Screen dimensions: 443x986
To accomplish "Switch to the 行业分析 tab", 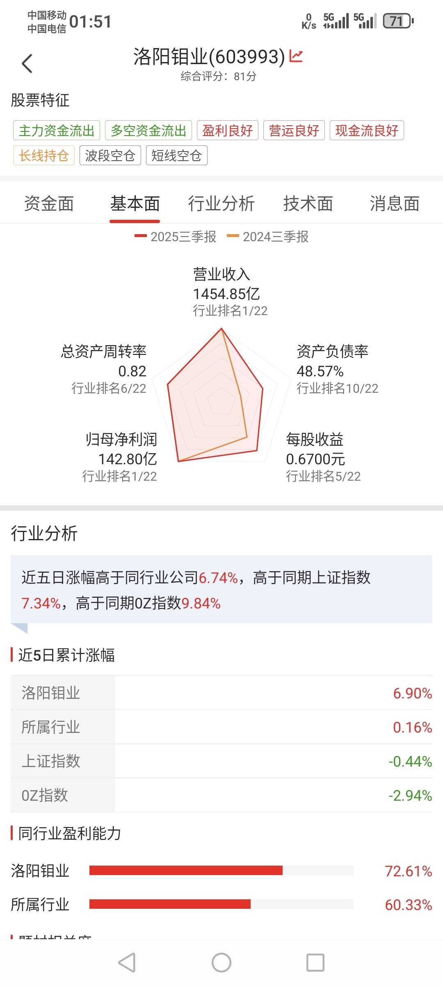I will pyautogui.click(x=221, y=204).
